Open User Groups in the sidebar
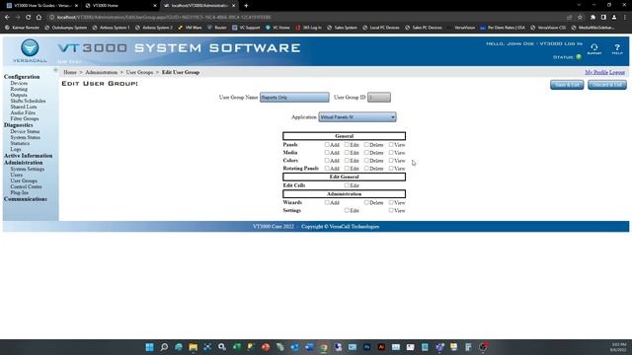The width and height of the screenshot is (632, 355). point(24,181)
